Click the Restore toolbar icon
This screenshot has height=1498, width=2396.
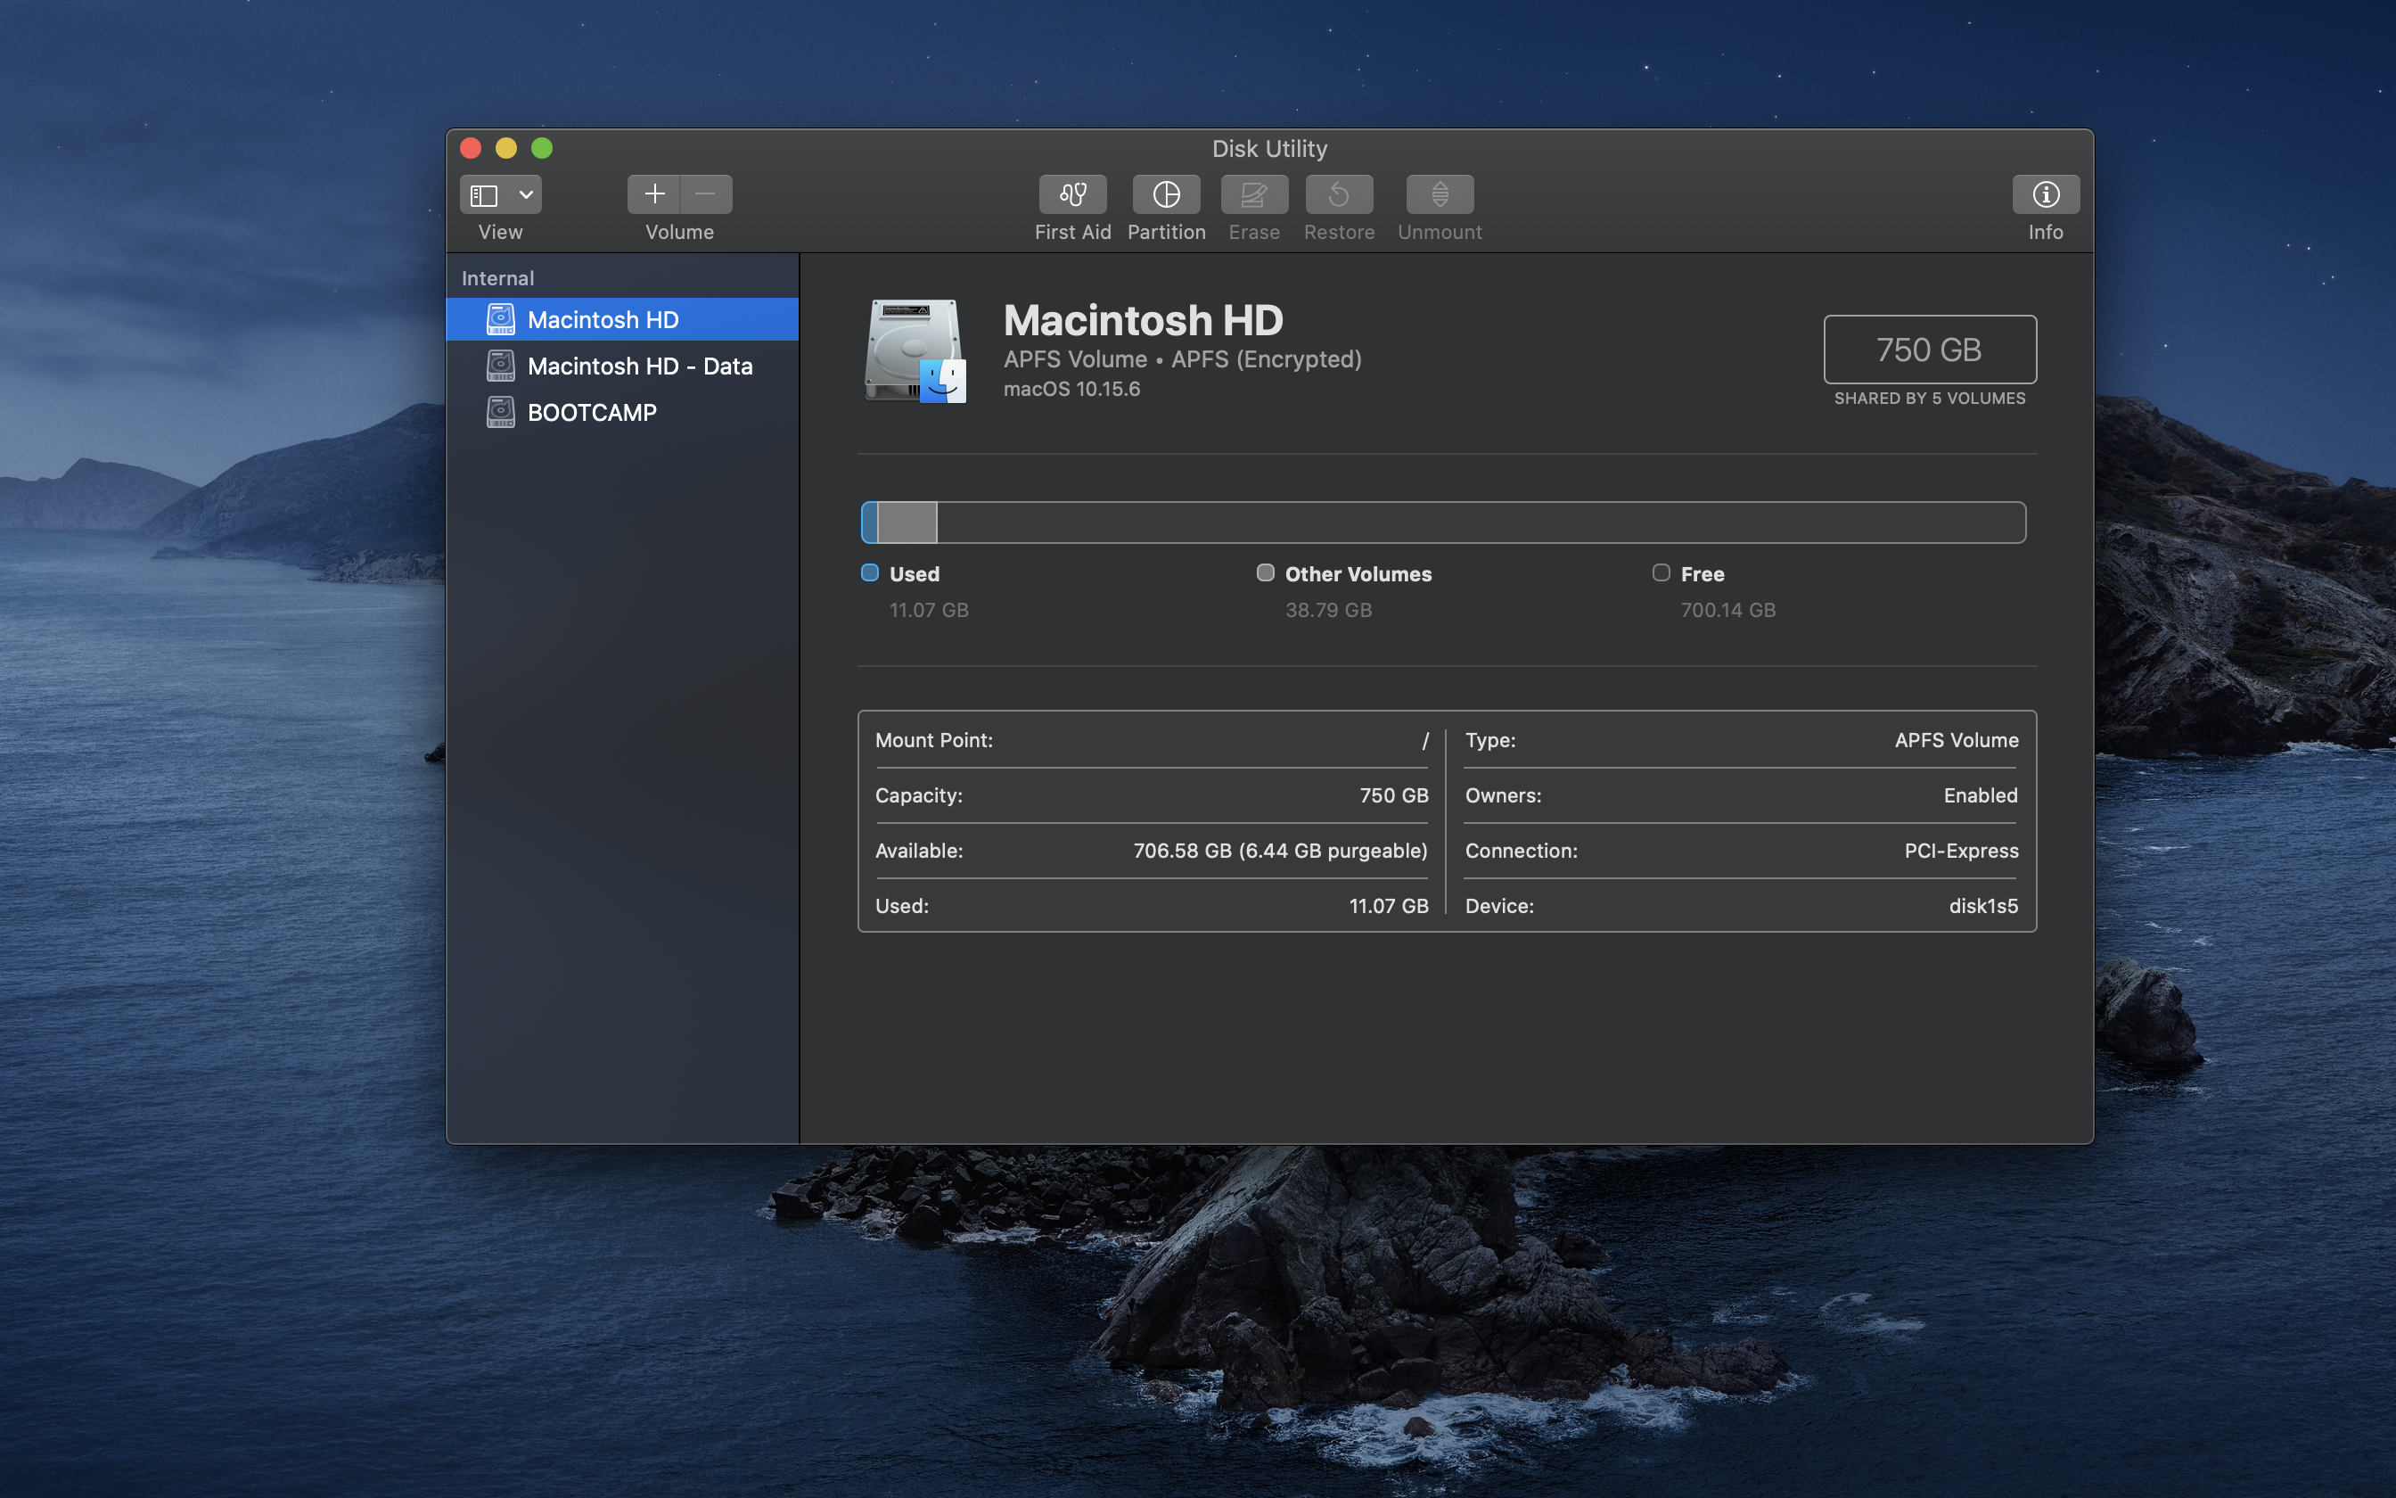[1339, 194]
